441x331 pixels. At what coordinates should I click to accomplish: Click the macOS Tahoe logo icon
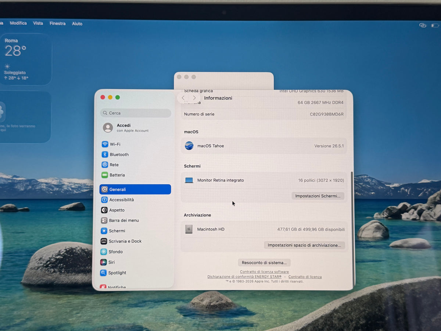coord(189,146)
